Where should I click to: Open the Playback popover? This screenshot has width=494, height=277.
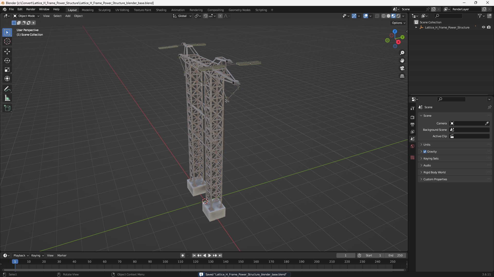21,255
